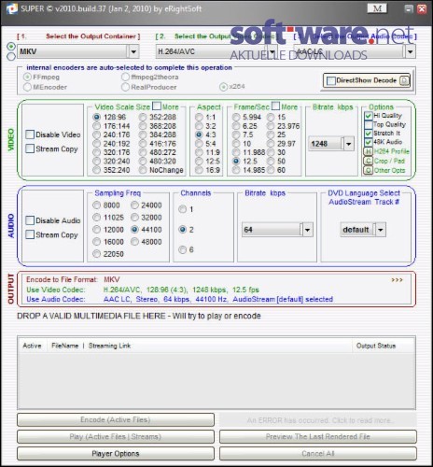Select 16:9 aspect ratio
Viewport: 433px width, 467px height.
click(199, 170)
